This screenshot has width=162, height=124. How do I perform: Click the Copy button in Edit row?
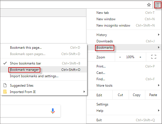pyautogui.click(x=137, y=95)
